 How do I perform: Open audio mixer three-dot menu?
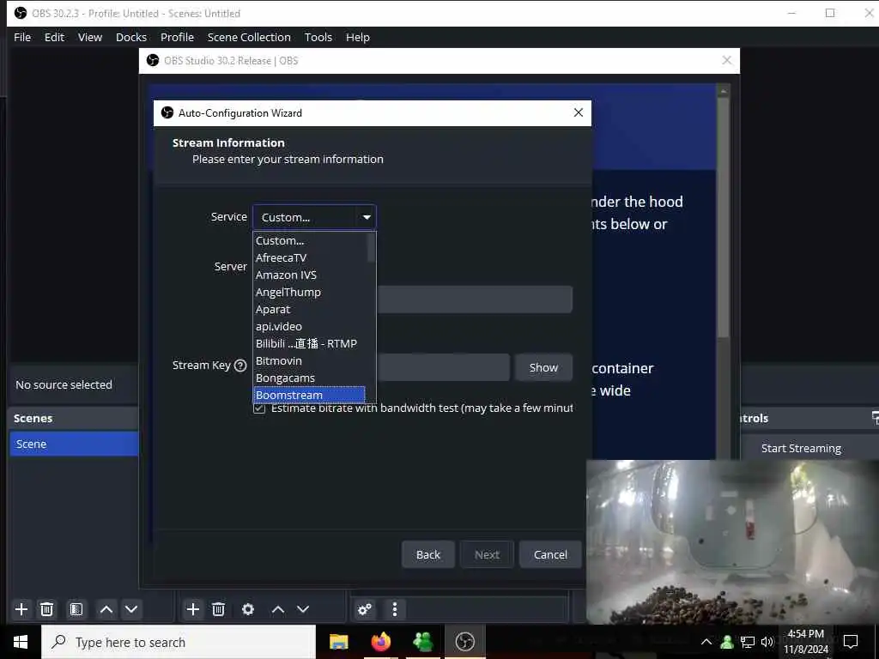tap(395, 609)
